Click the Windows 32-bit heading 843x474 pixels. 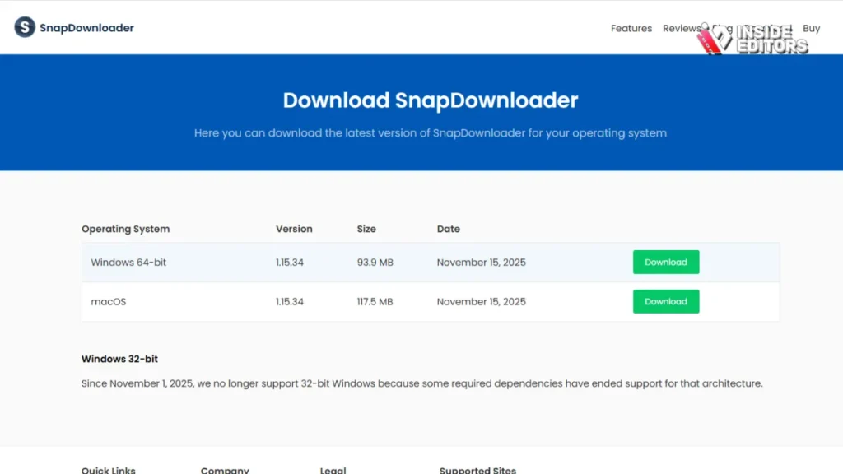(x=120, y=359)
